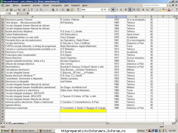
Task: Click the Sort Ascending icon
Action: tap(63, 10)
